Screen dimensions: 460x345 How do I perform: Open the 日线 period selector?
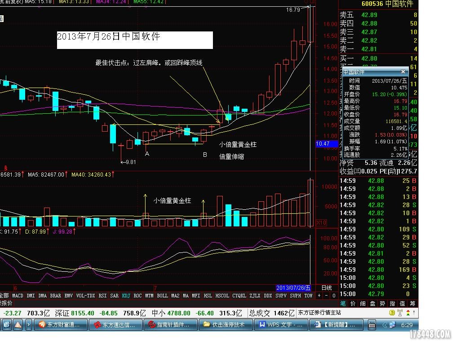point(327,287)
